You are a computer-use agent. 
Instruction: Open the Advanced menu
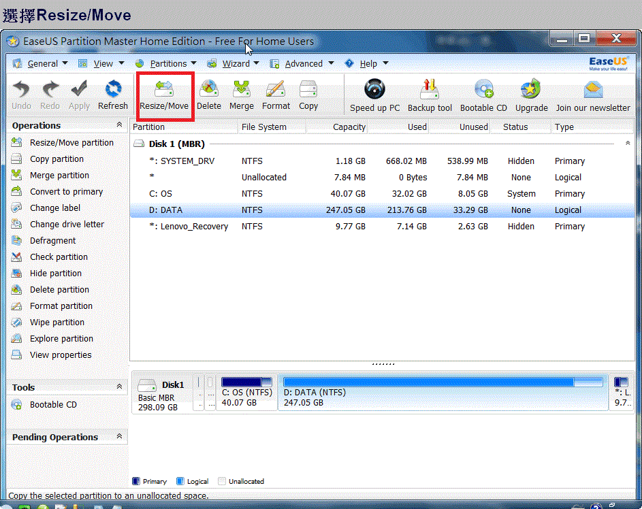point(302,64)
